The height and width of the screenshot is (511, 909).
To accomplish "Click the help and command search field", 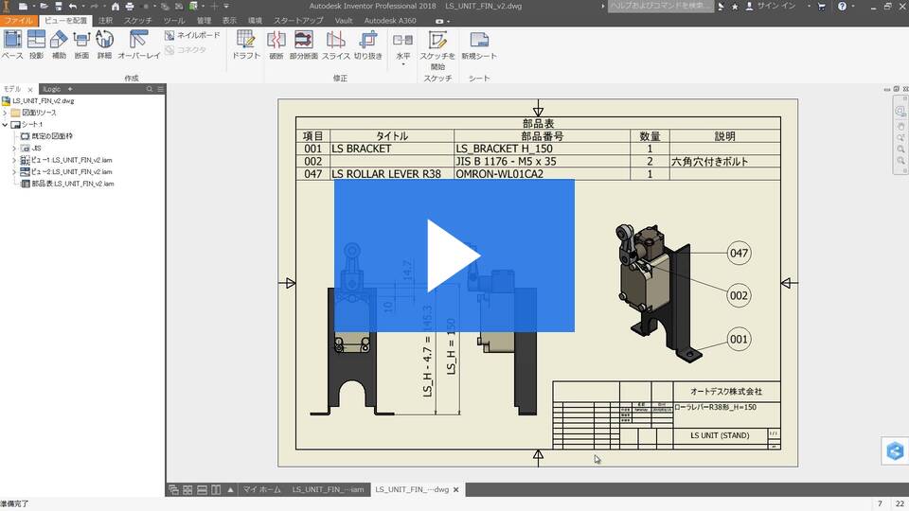I will (x=661, y=7).
